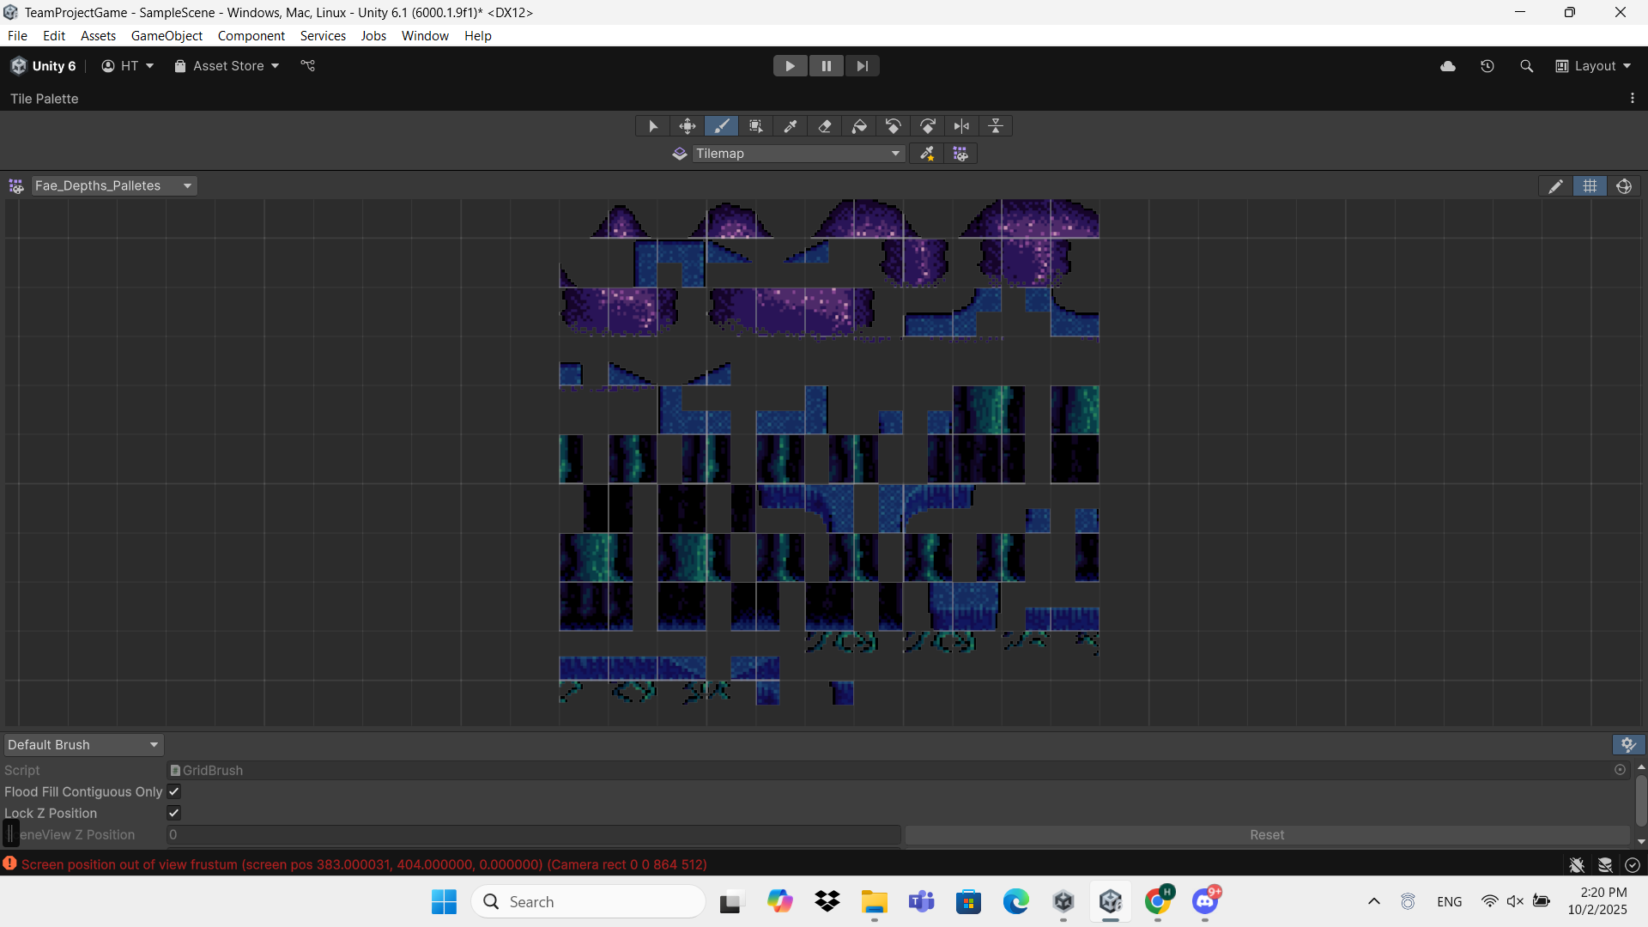
Task: Open the GameObject menu
Action: tap(167, 36)
